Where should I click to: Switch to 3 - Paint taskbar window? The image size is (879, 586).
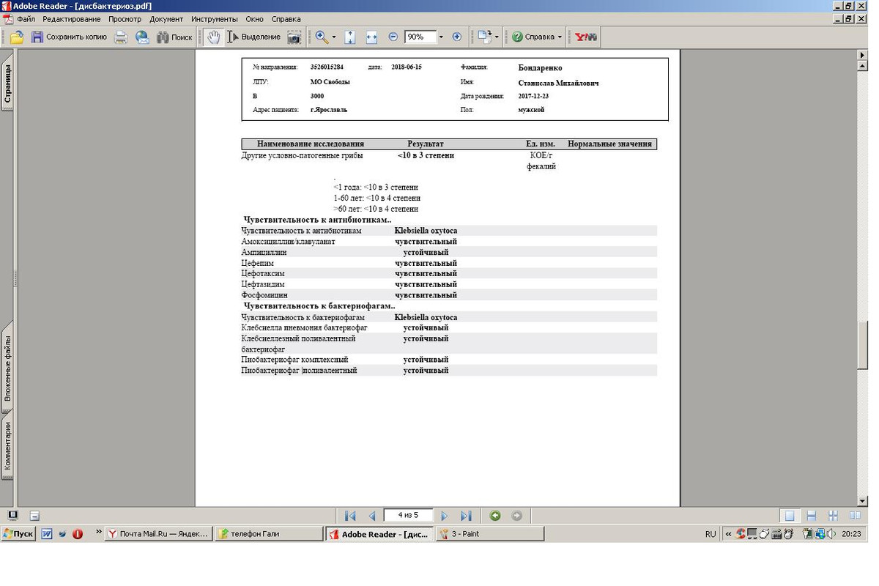click(490, 534)
